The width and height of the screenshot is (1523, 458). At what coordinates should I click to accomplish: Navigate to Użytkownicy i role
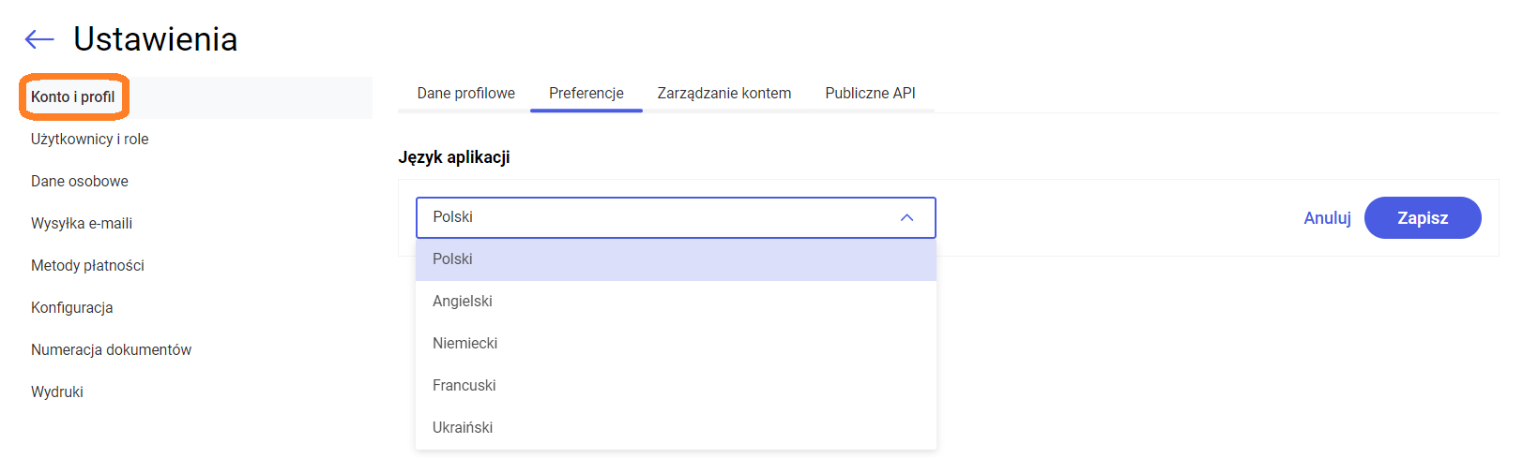(90, 140)
